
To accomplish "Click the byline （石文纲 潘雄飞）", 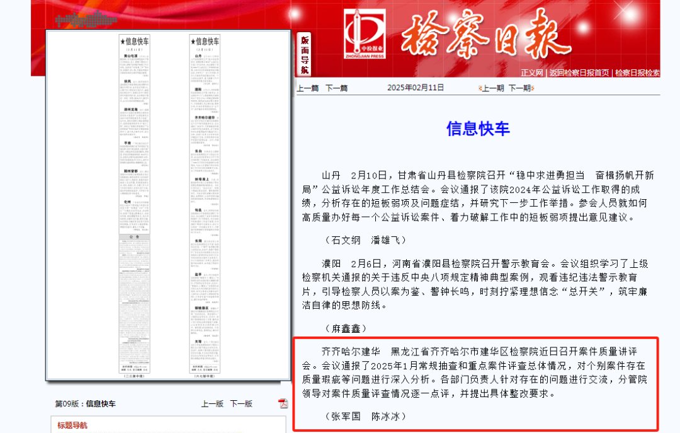I will (x=366, y=240).
